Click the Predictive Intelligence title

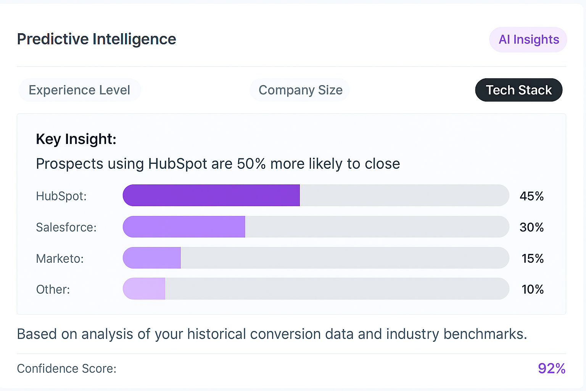tap(97, 39)
